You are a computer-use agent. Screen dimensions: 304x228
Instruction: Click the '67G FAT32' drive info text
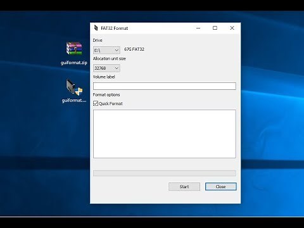pyautogui.click(x=134, y=49)
